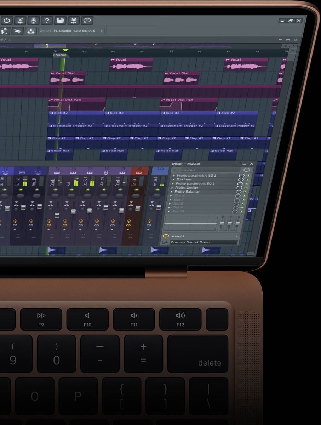321x425 pixels.
Task: Disable the Maximus effect slot LED
Action: [247, 180]
